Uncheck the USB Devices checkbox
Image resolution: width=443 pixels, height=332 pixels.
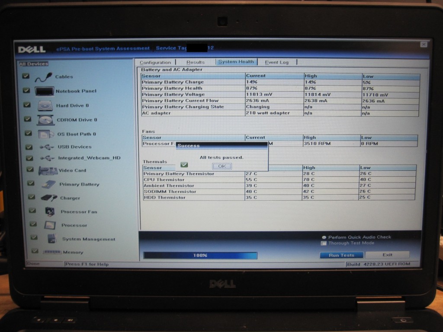(x=29, y=147)
